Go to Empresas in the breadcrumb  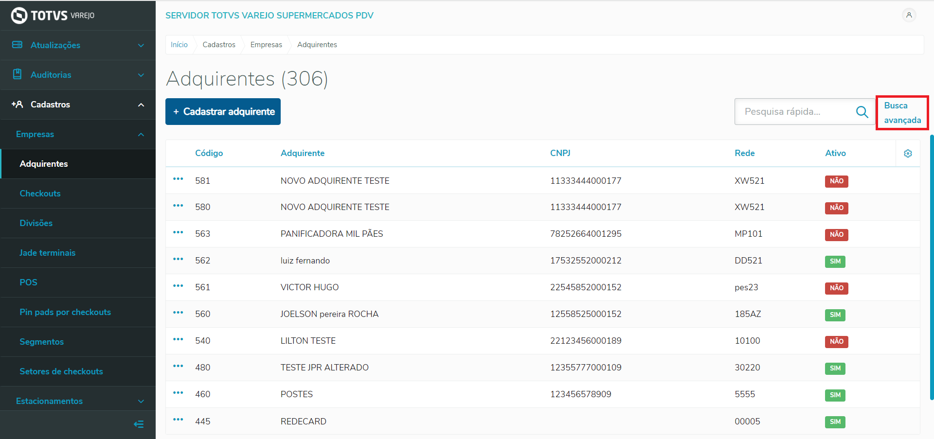tap(266, 45)
